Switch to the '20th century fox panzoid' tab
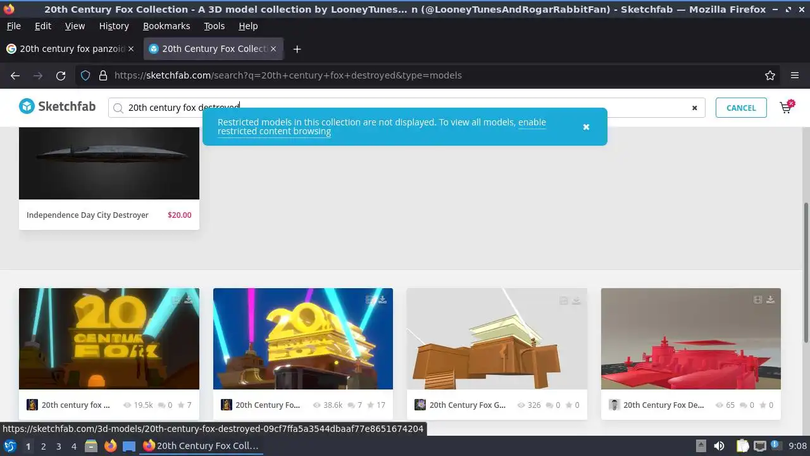 coord(70,49)
